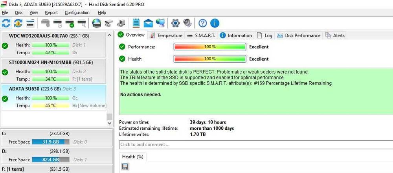Screen dimensions: 393x173
Task: Open the File menu
Action: [x=5, y=13]
